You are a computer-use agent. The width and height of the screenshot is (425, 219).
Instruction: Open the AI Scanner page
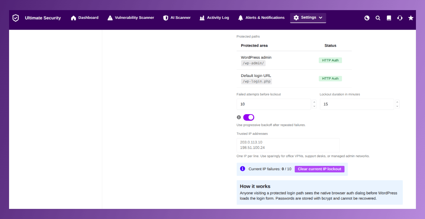(x=177, y=18)
